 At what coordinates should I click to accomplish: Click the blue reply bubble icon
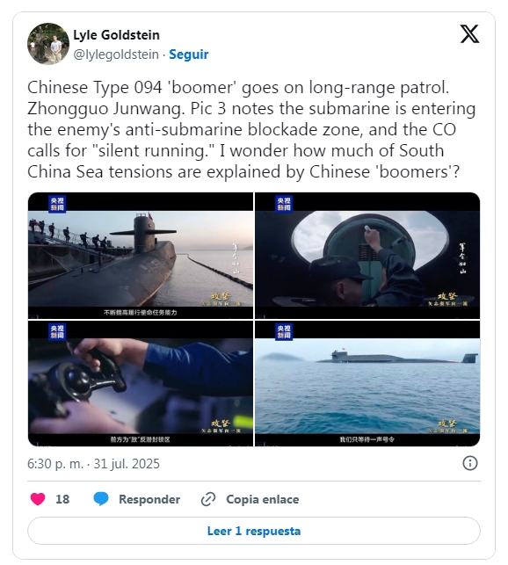[x=101, y=499]
